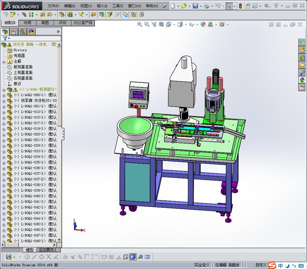Image resolution: width=307 pixels, height=269 pixels.
Task: Toggle shaded display at bottom toolbar
Action: click(x=133, y=257)
